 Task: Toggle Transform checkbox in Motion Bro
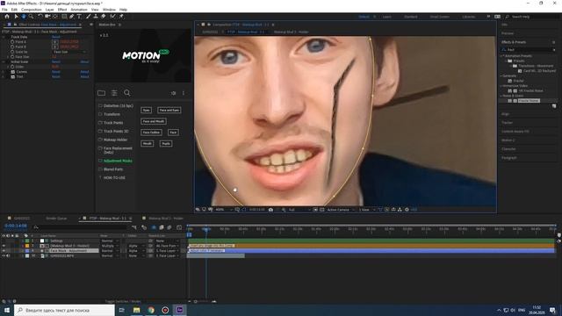[100, 114]
